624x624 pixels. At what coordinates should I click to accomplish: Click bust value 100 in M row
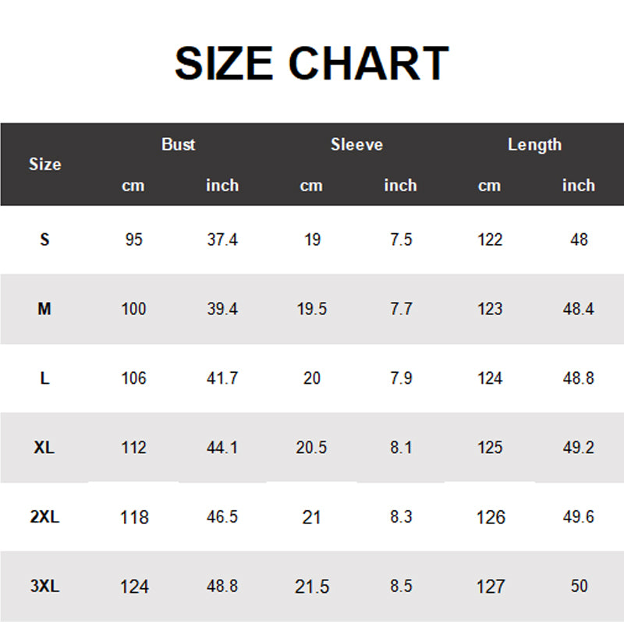tap(133, 309)
